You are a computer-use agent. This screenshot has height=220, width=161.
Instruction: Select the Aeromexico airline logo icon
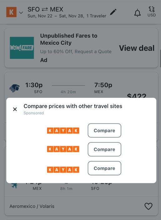click(x=14, y=88)
